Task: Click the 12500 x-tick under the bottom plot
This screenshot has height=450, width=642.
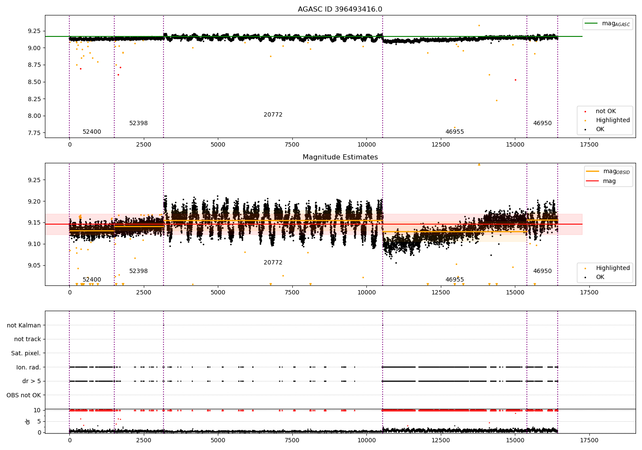Action: click(440, 441)
